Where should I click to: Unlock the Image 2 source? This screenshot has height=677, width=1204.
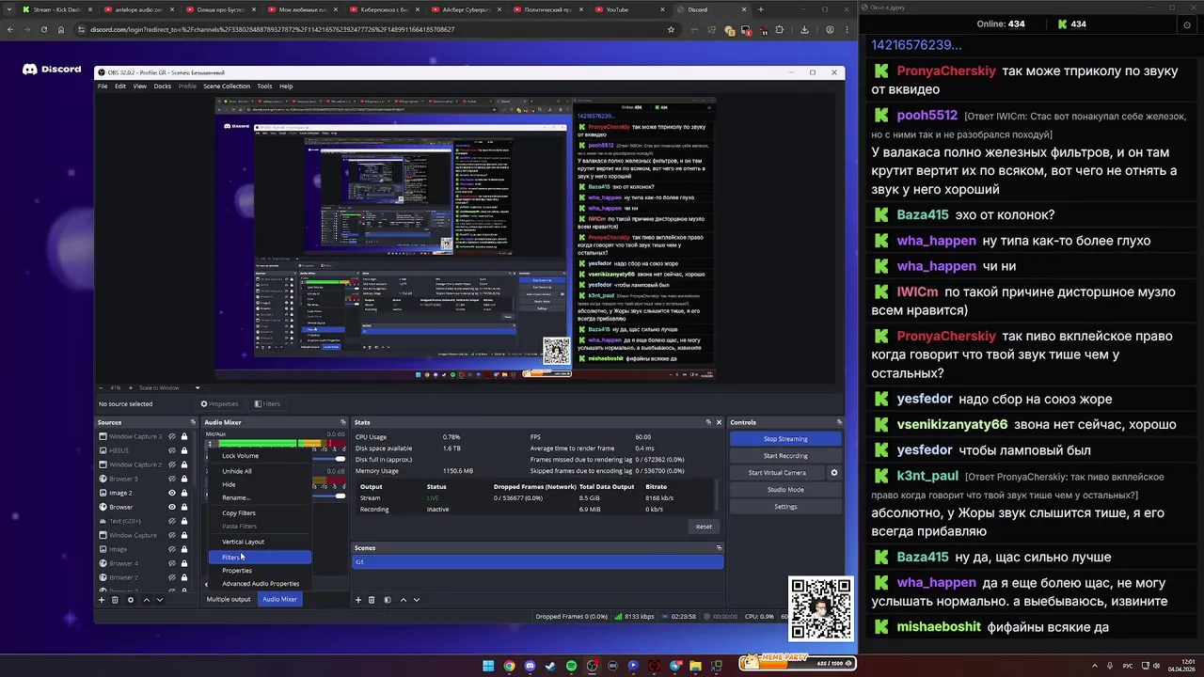pyautogui.click(x=184, y=493)
